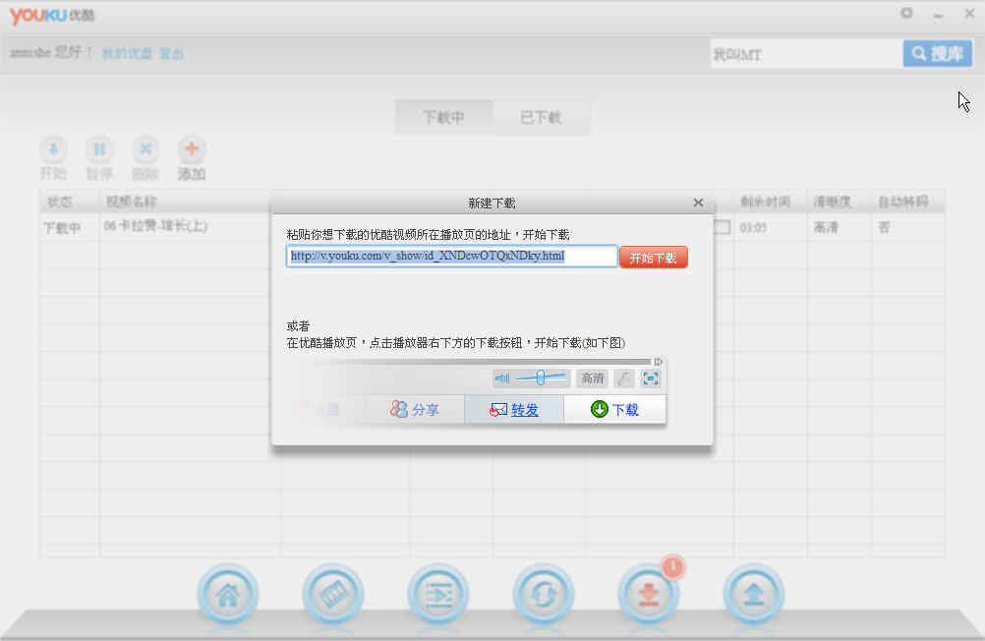Viewport: 985px width, 641px height.
Task: Click the Youku logo
Action: [x=52, y=15]
